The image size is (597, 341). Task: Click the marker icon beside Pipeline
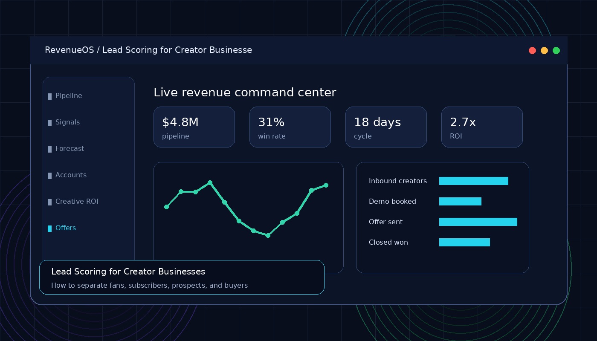coord(49,97)
